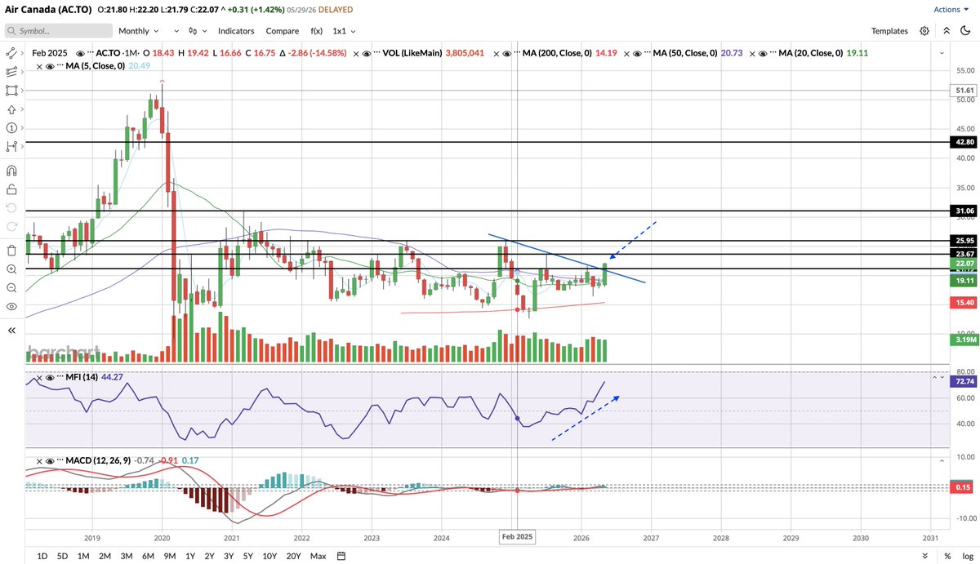
Task: Remove the MA (50, Close, 0) study
Action: pos(626,53)
